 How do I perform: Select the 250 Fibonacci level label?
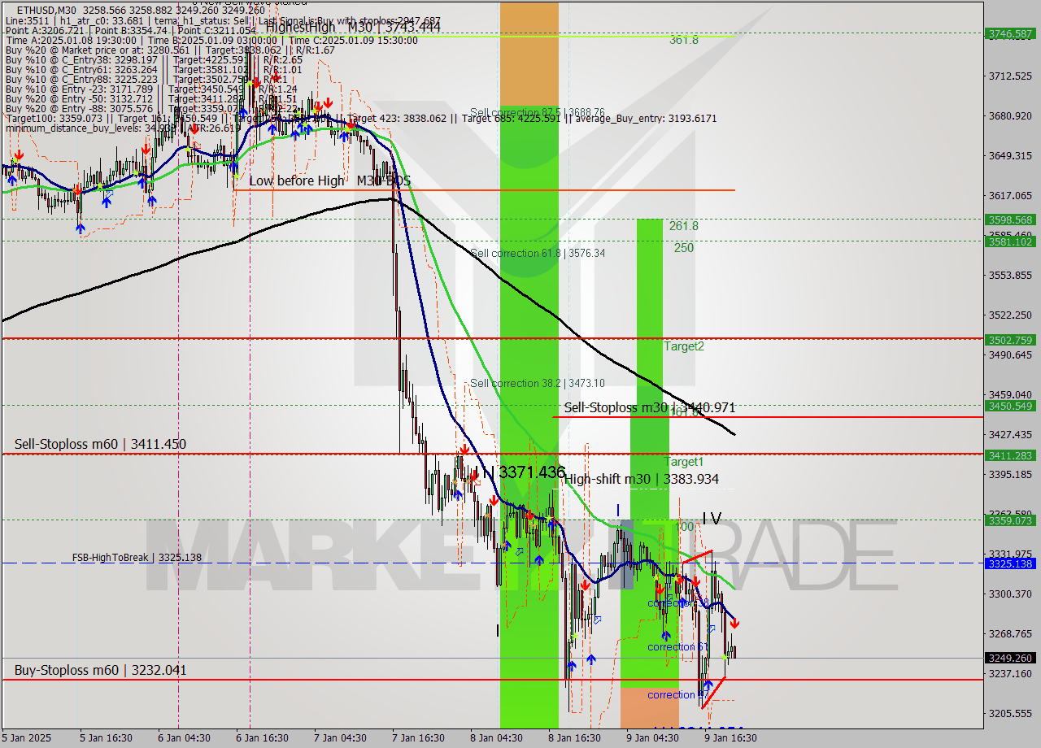click(x=684, y=248)
